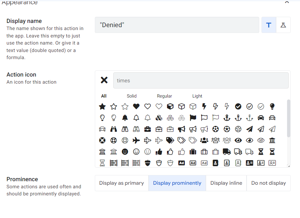Select the solid circled checkmark icon
Screen dimensions: 300x218
click(x=238, y=106)
